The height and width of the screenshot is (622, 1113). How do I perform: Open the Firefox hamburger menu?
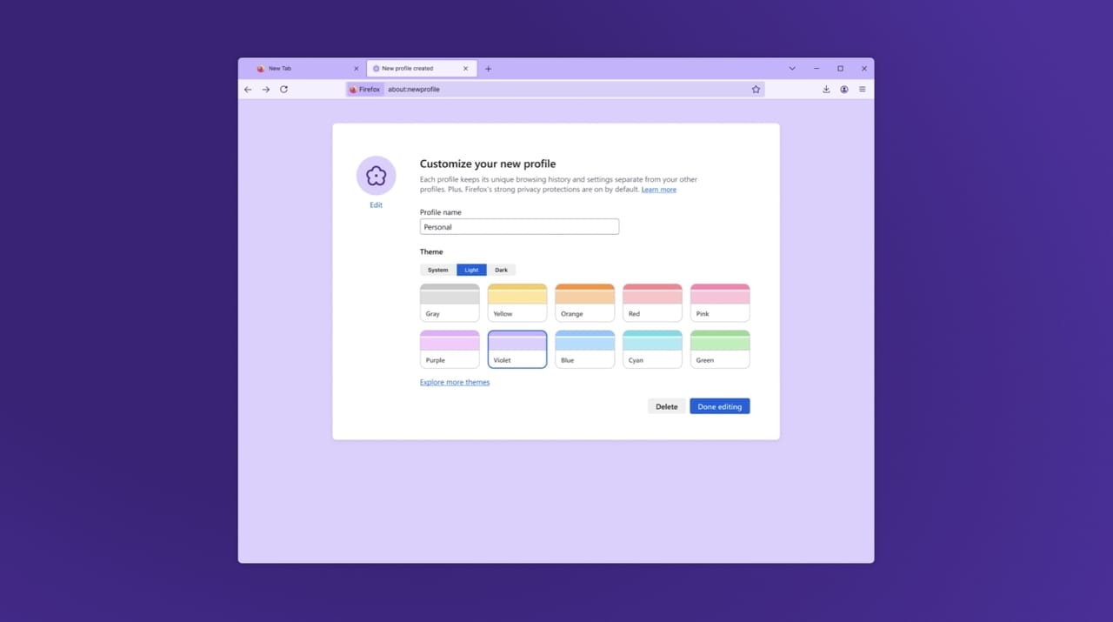tap(863, 90)
